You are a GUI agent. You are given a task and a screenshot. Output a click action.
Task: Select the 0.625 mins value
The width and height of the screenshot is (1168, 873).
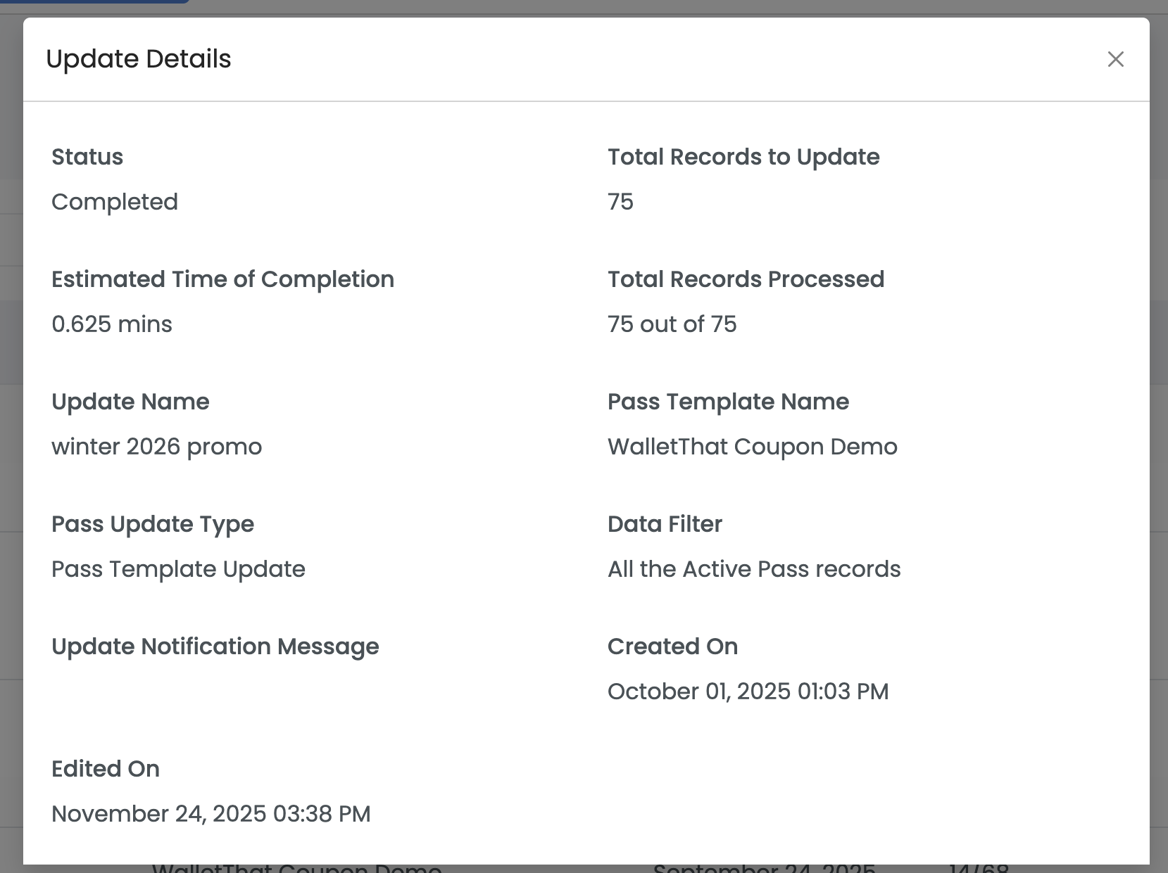[x=112, y=324]
